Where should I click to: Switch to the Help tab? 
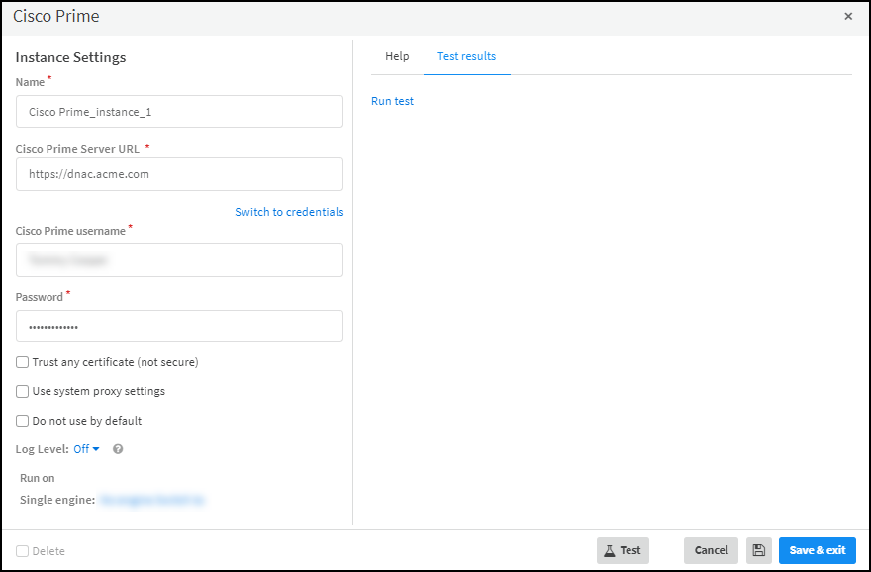pos(397,56)
